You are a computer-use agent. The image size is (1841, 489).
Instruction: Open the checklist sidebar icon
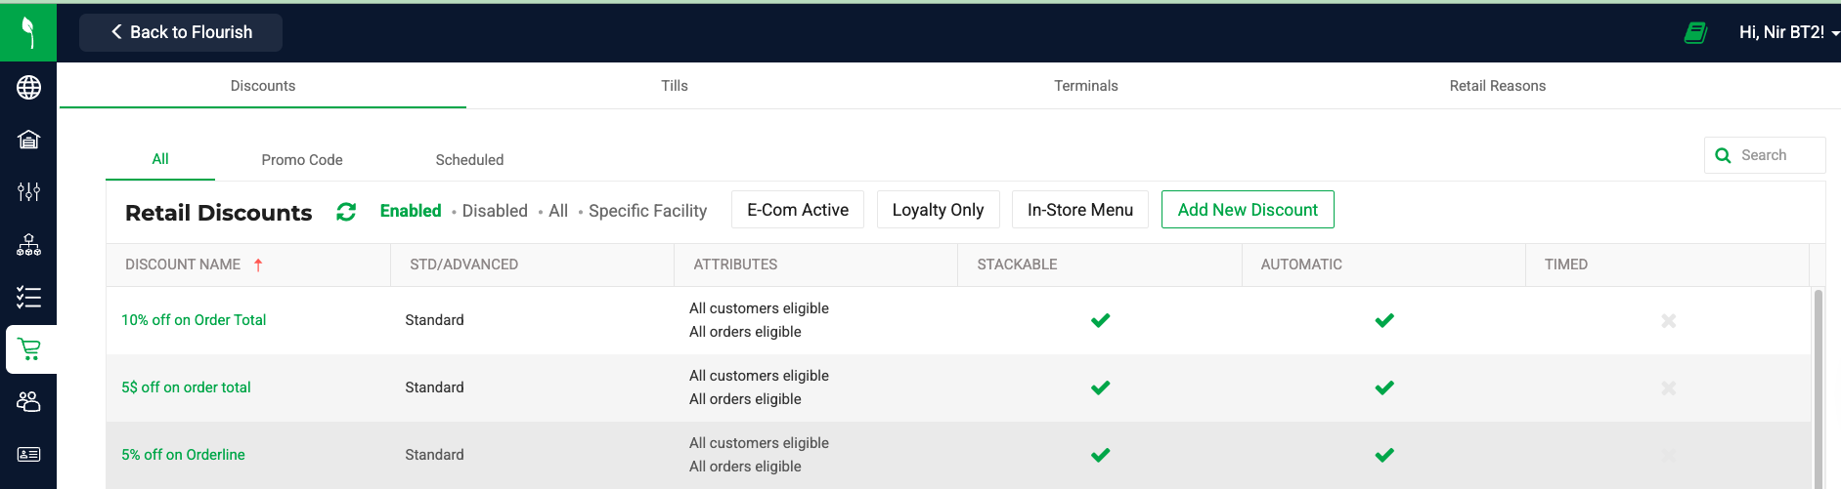(28, 297)
